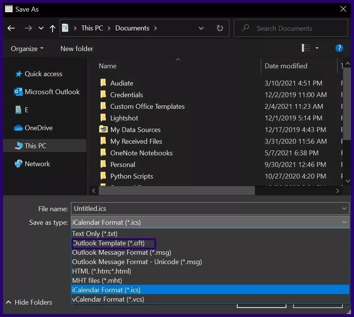The image size is (354, 317).
Task: Click the Back navigation arrow
Action: [11, 28]
